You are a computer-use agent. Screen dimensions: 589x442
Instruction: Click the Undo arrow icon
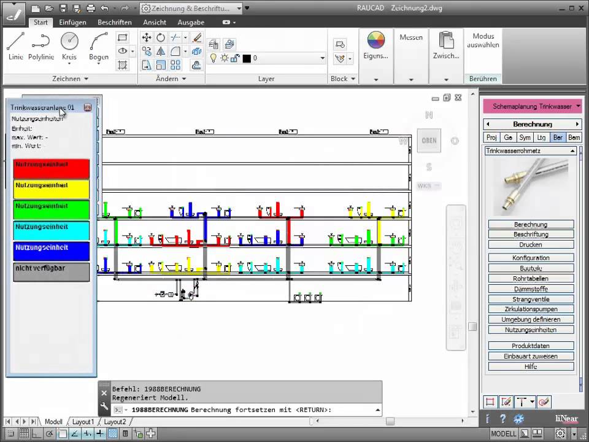104,8
